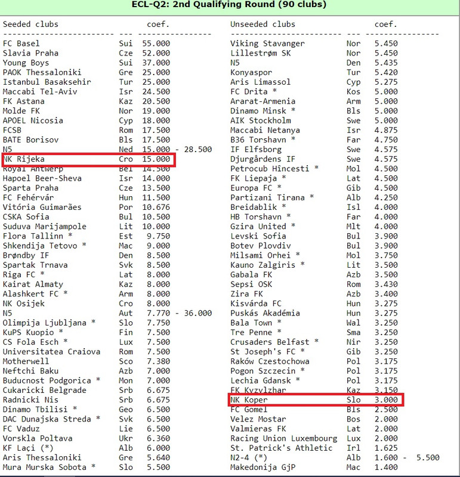Select Istanbul Basaksehir club name
The height and width of the screenshot is (477, 460).
[47, 82]
